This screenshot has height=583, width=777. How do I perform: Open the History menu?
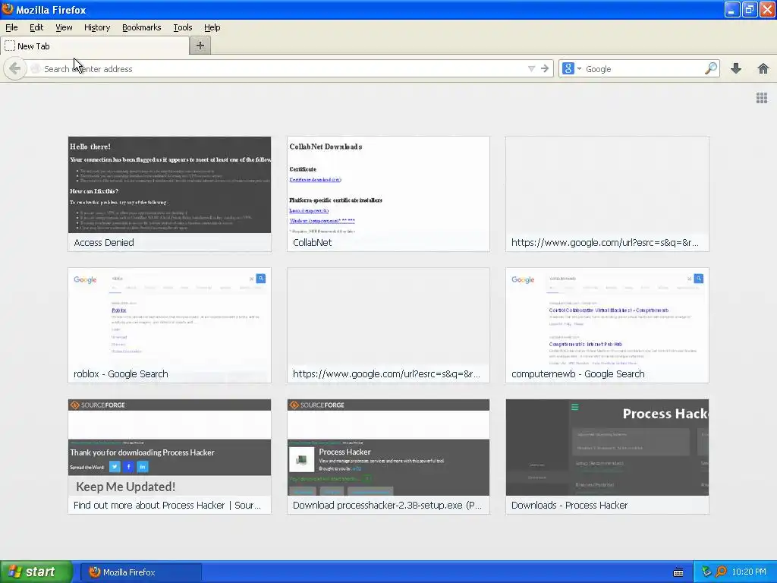(x=97, y=27)
